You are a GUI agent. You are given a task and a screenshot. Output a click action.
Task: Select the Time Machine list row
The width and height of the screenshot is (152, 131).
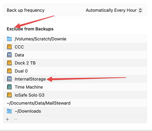click(x=75, y=87)
